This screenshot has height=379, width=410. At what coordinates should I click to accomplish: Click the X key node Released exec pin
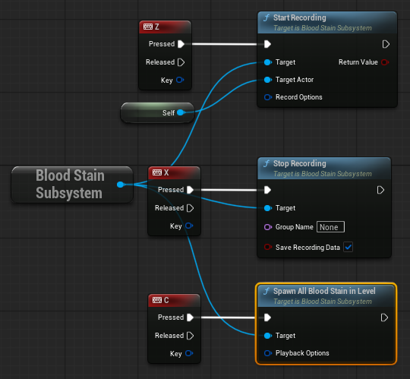tap(190, 208)
